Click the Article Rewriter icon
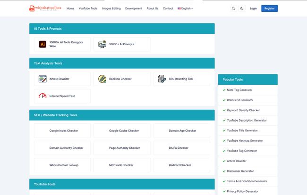The height and width of the screenshot is (195, 307). [x=43, y=79]
